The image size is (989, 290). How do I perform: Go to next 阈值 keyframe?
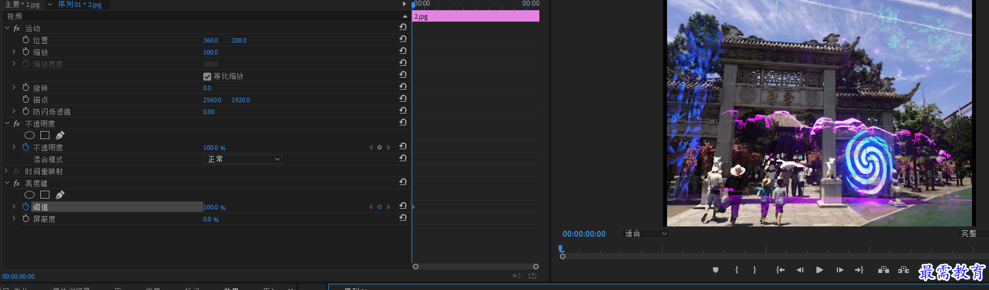[x=389, y=207]
